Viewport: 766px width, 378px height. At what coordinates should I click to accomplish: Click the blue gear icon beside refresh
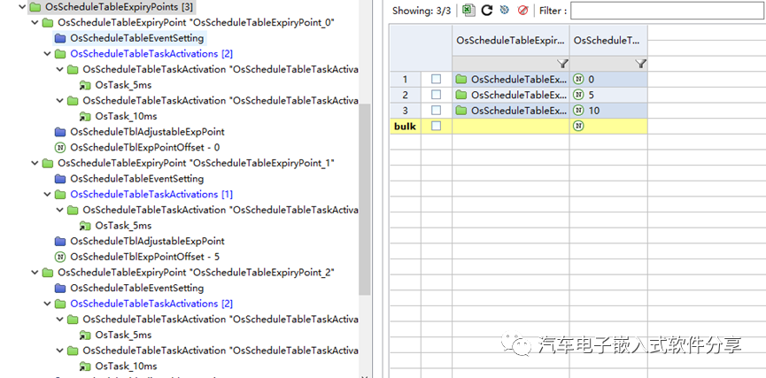(x=504, y=11)
